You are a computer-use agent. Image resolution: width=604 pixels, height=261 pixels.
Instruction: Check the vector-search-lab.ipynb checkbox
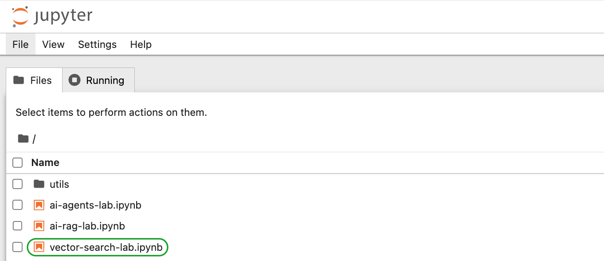(x=17, y=247)
